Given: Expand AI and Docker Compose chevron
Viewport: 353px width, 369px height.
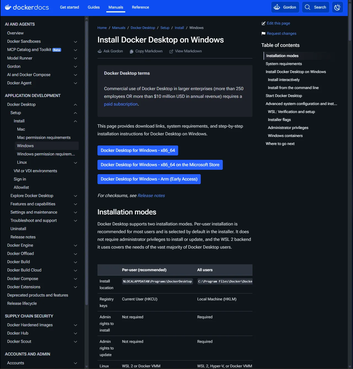Looking at the screenshot, I should [x=75, y=75].
